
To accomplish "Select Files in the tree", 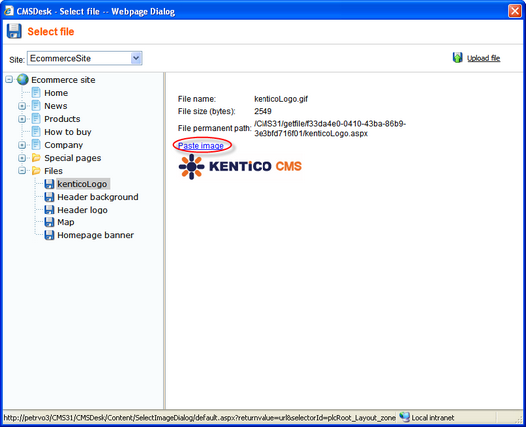I will 53,171.
